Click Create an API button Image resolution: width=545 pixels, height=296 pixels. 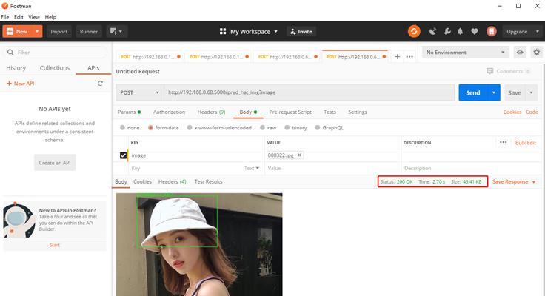(x=55, y=163)
